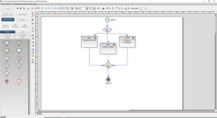Screen dimensions: 217x118
Task: Select the IM message start event
Action: [x=7, y=42]
